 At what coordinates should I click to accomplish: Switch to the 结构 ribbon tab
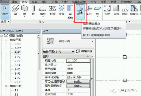coord(24,2)
